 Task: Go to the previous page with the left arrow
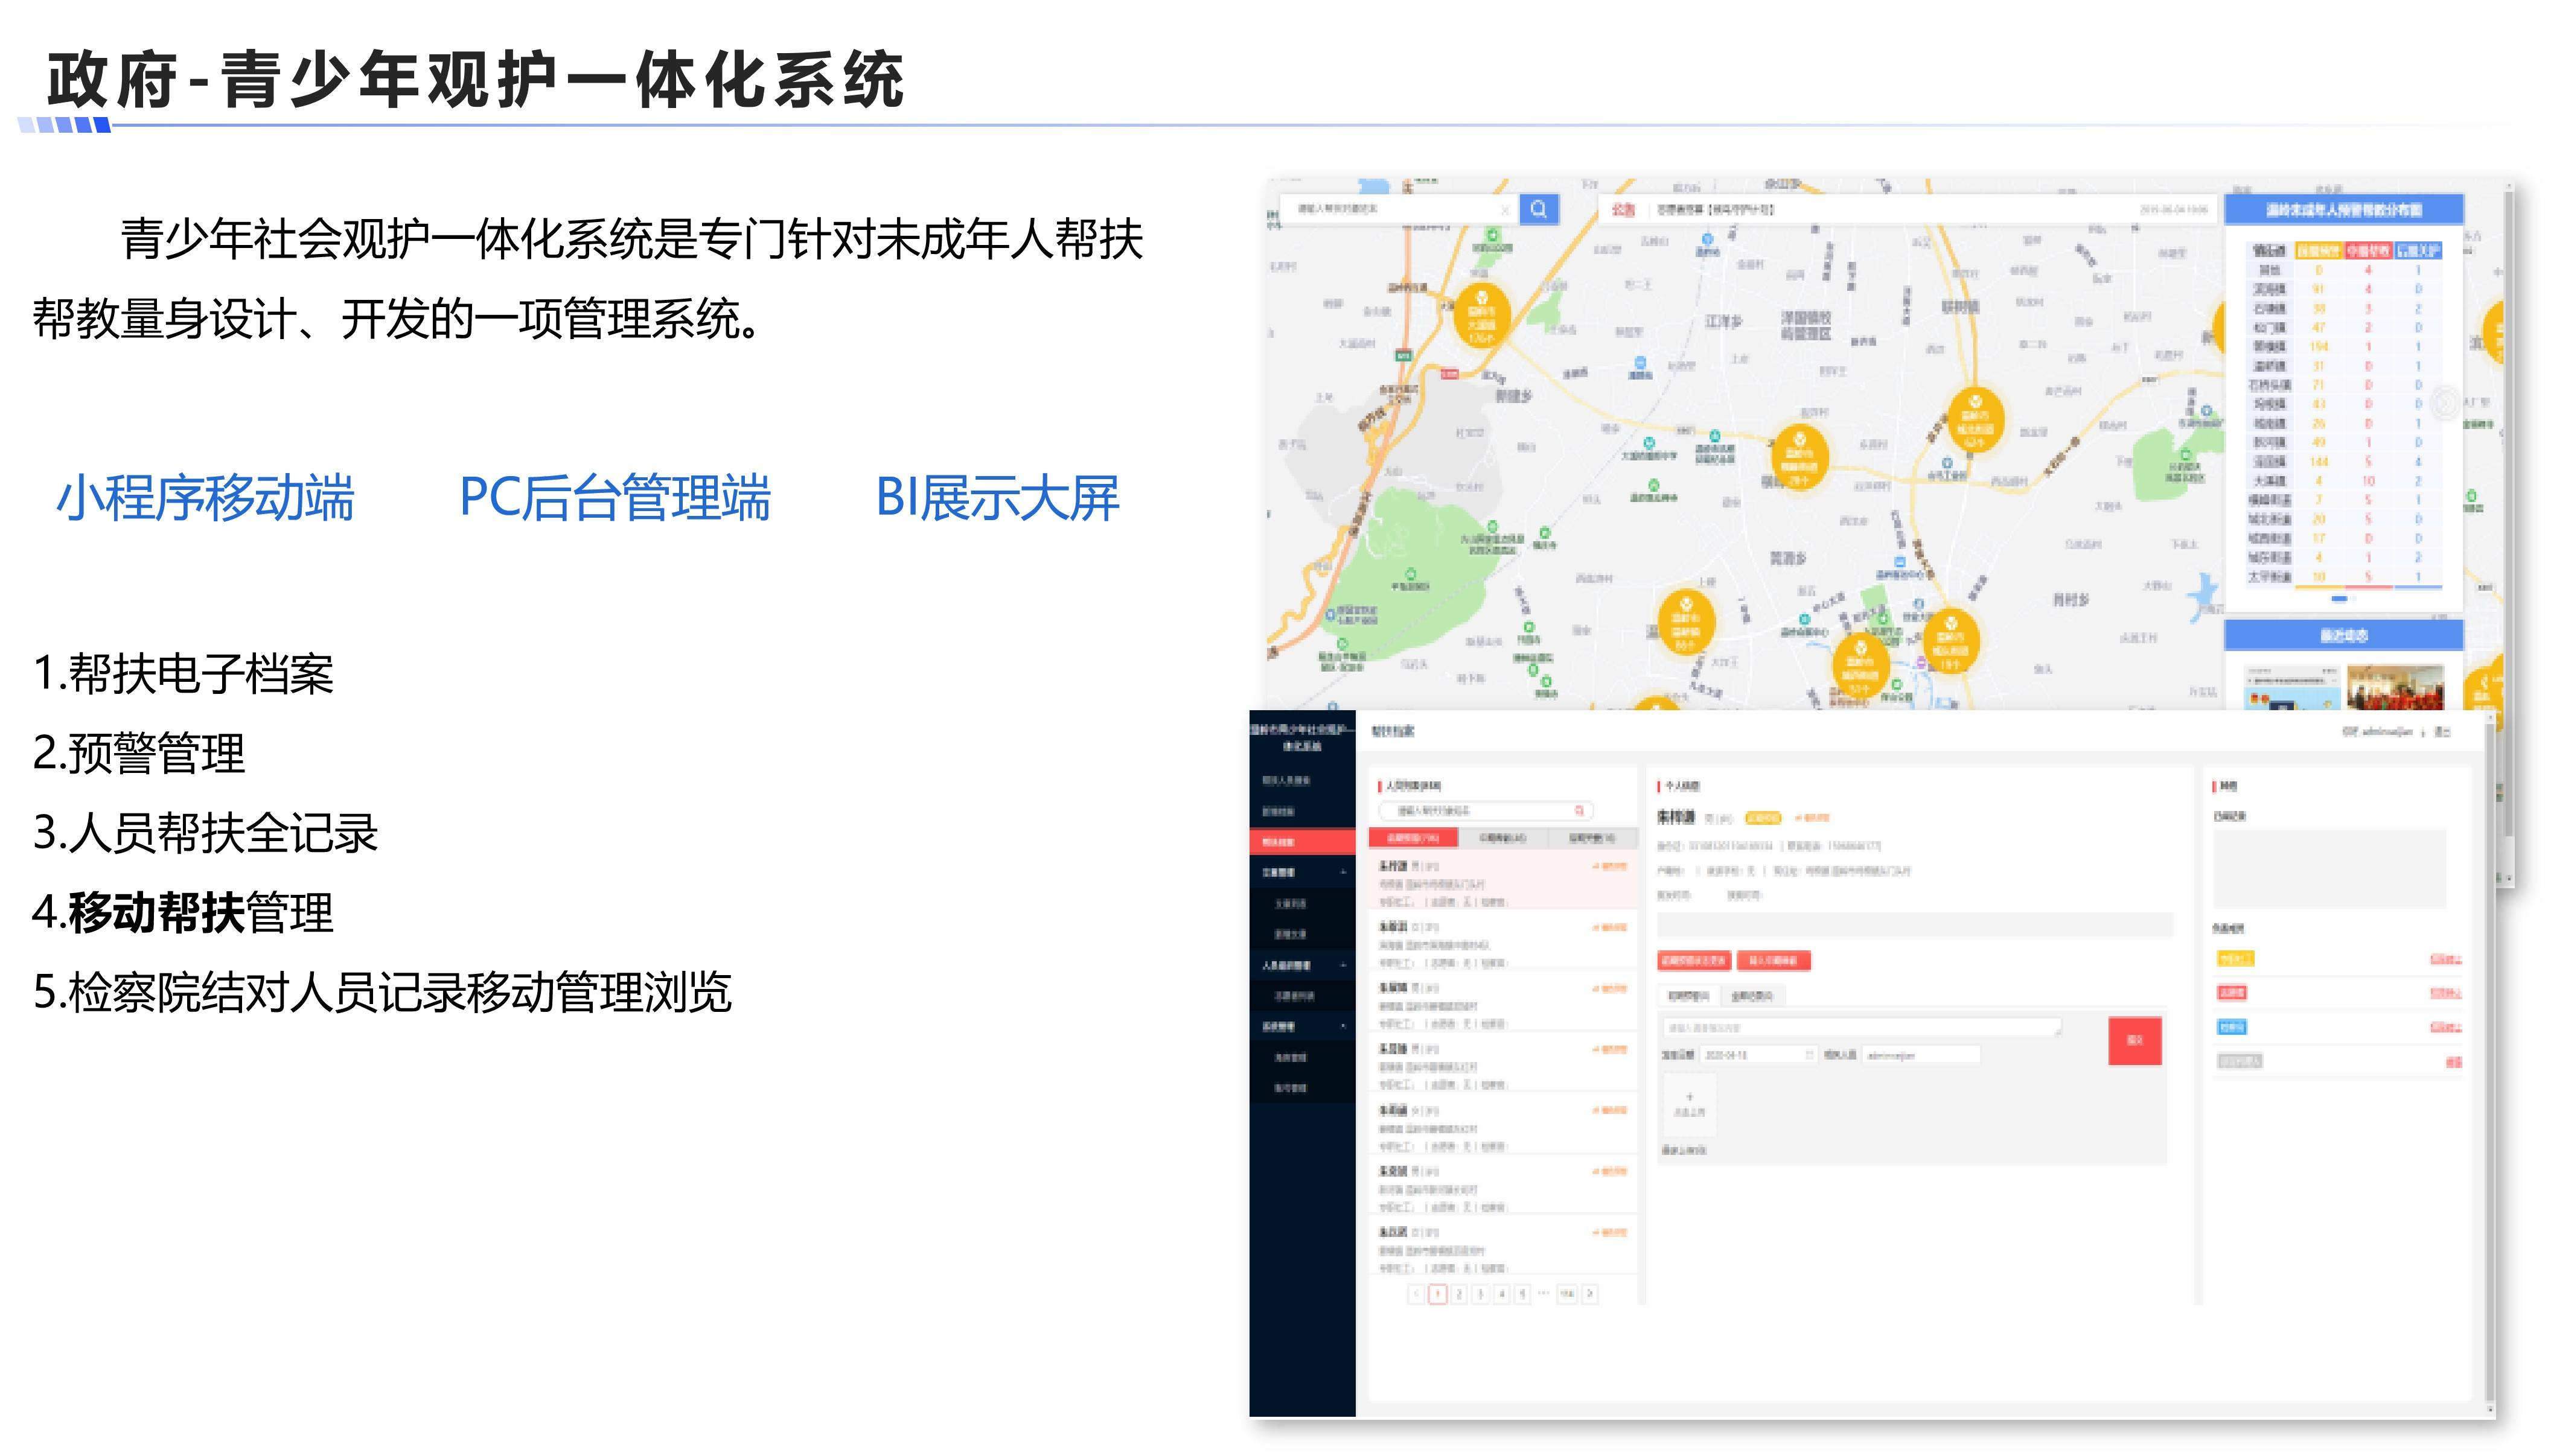(x=1416, y=1294)
